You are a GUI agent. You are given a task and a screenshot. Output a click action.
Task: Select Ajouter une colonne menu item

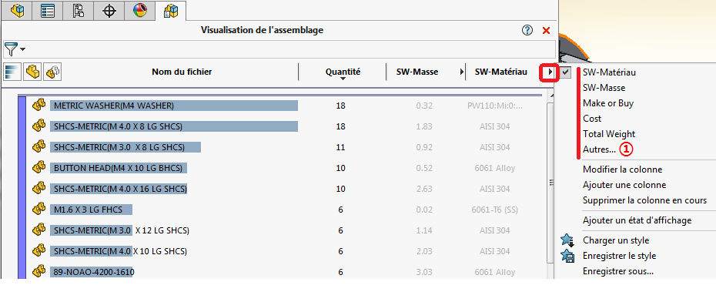click(624, 185)
